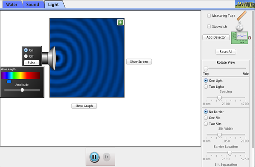Enable the Measuring Tape checkbox

209,16
